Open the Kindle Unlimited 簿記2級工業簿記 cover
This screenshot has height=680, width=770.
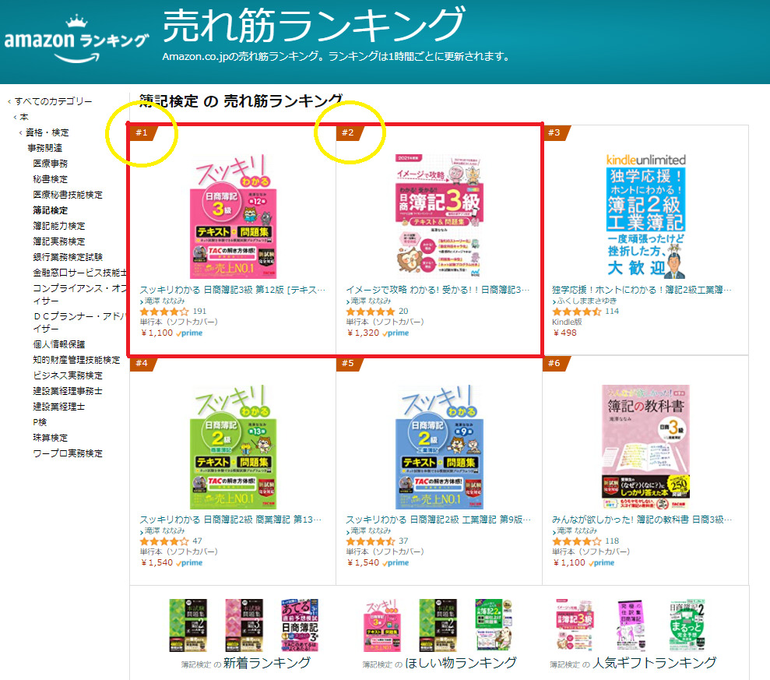[x=645, y=217]
